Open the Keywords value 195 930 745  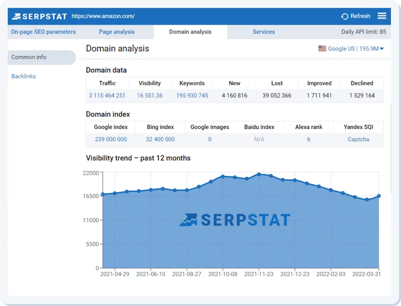192,95
